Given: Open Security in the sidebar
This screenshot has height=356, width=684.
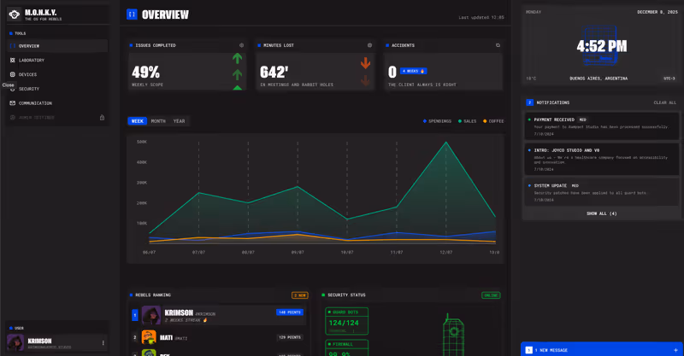Looking at the screenshot, I should 57,89.
